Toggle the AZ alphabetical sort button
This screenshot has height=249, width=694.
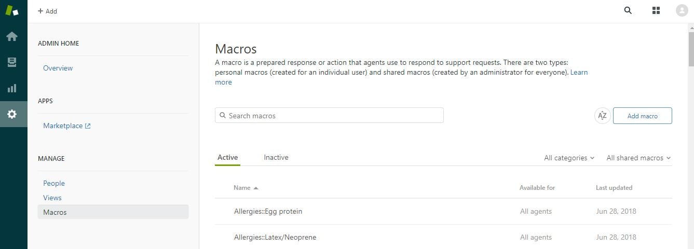pos(602,116)
